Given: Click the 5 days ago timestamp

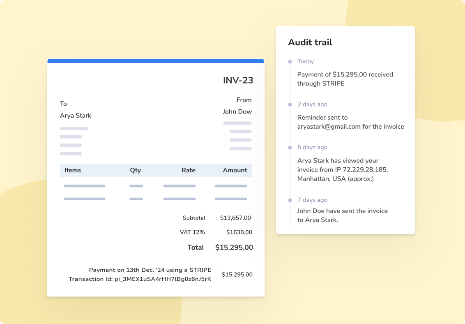Looking at the screenshot, I should point(312,148).
